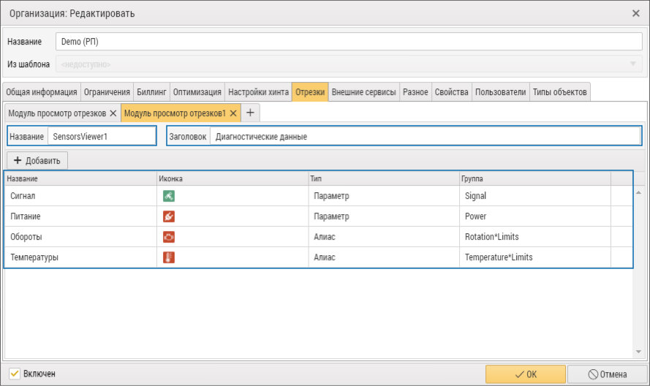Select the Температуры row name
The image size is (650, 386).
(34, 257)
